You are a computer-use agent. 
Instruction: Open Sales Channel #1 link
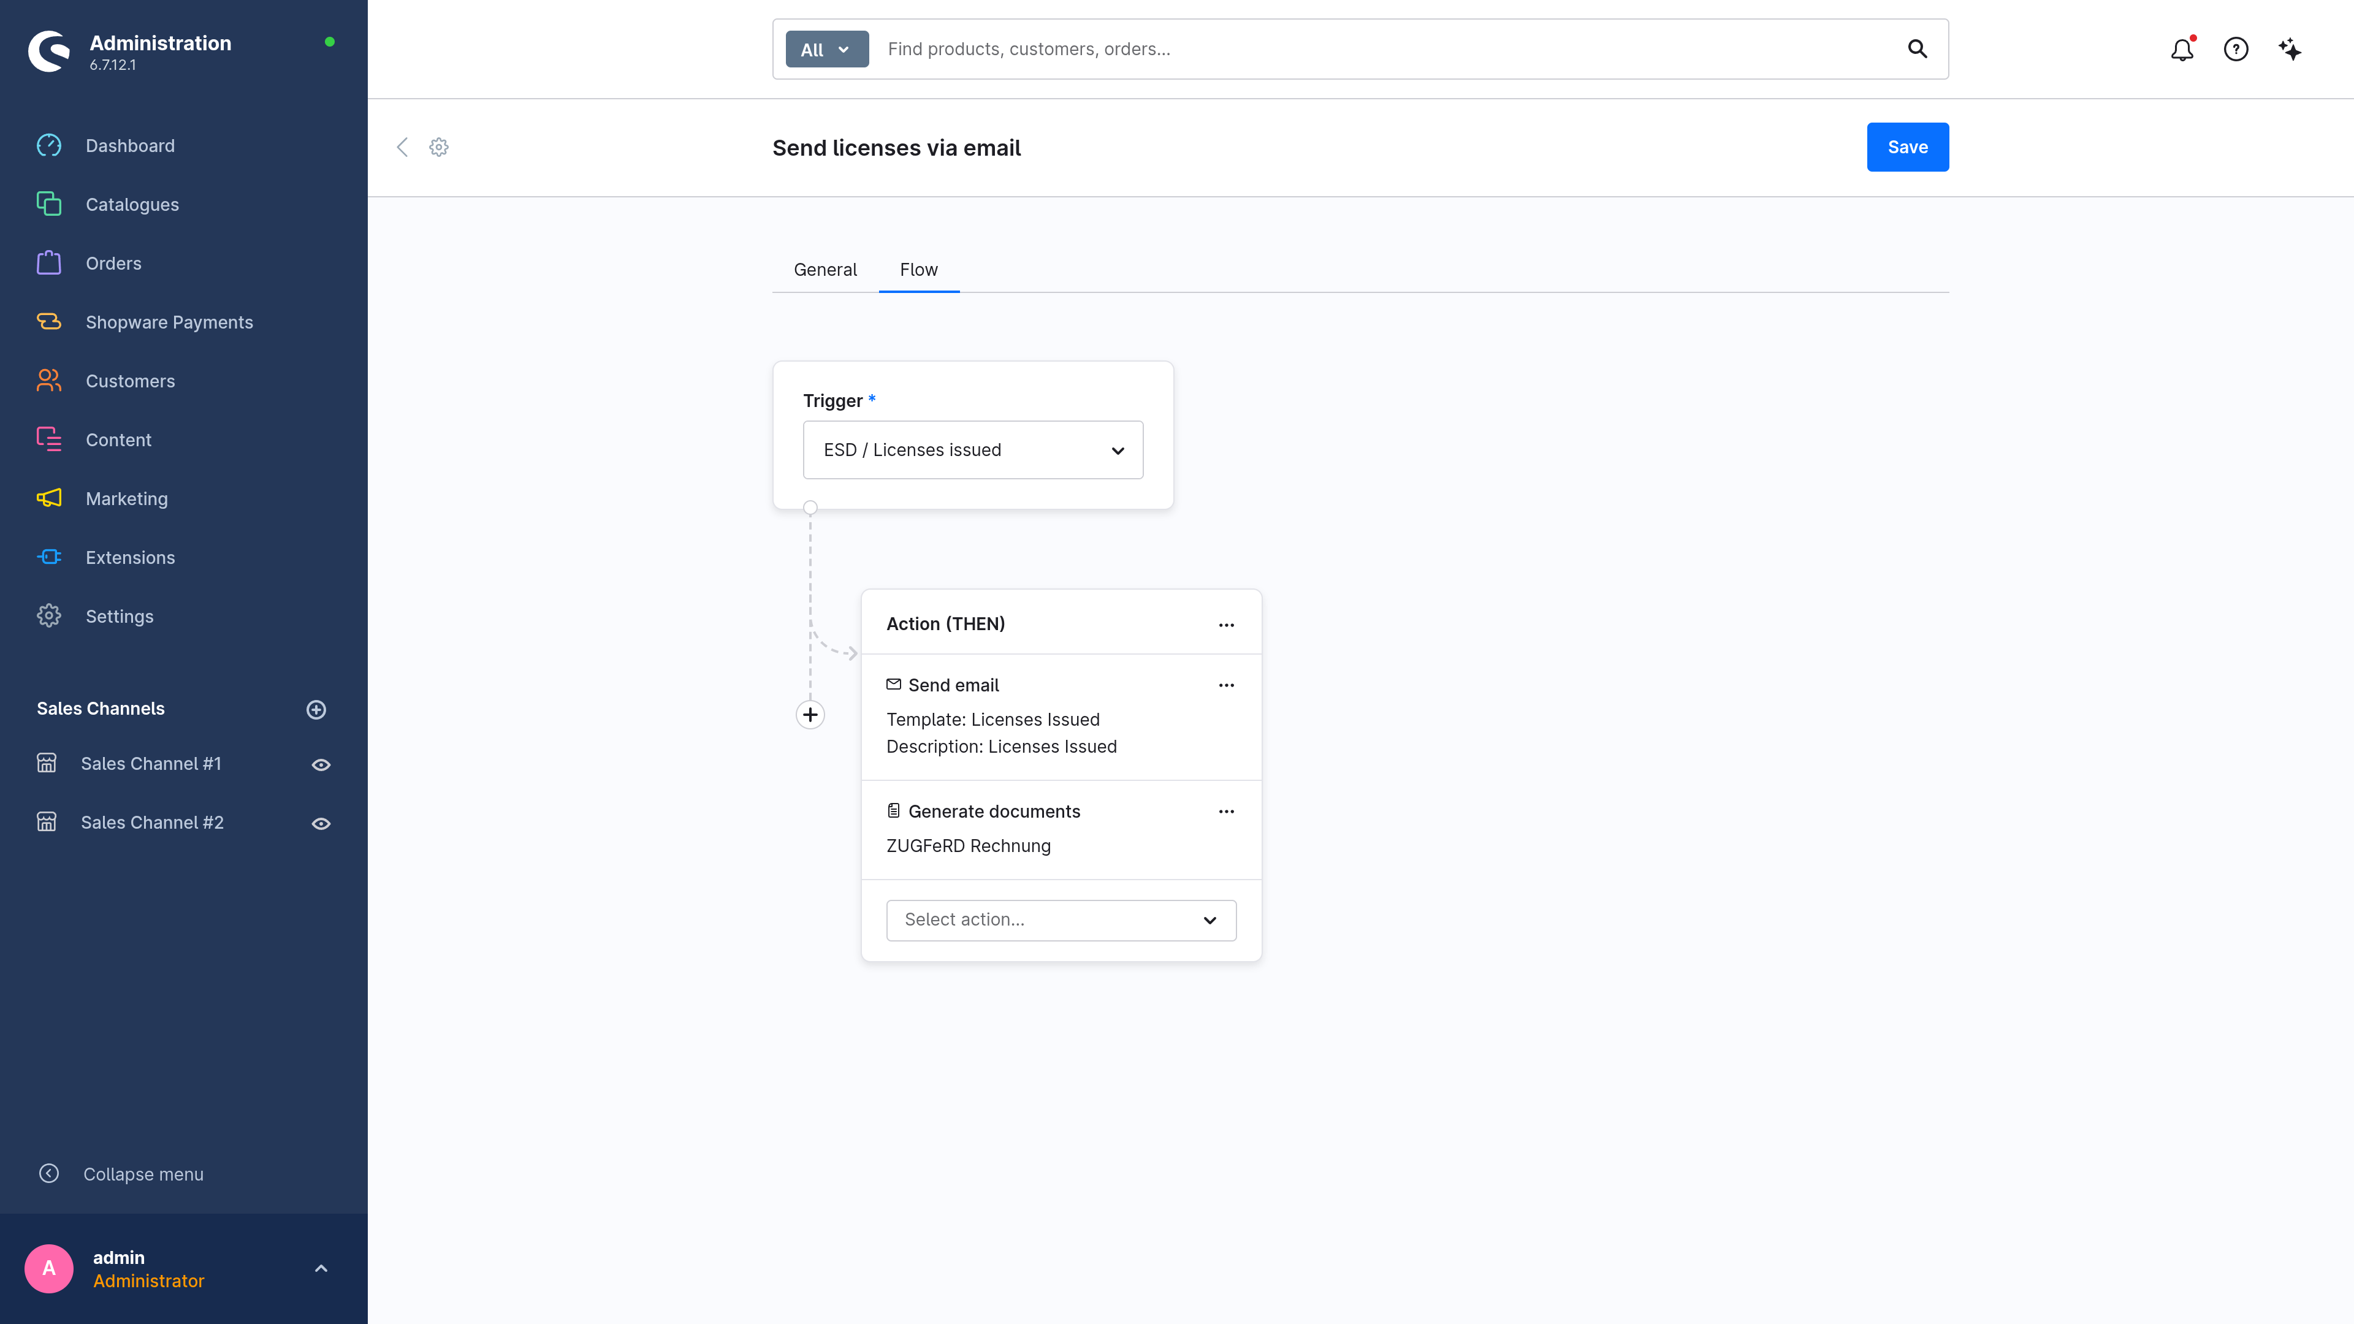coord(151,764)
